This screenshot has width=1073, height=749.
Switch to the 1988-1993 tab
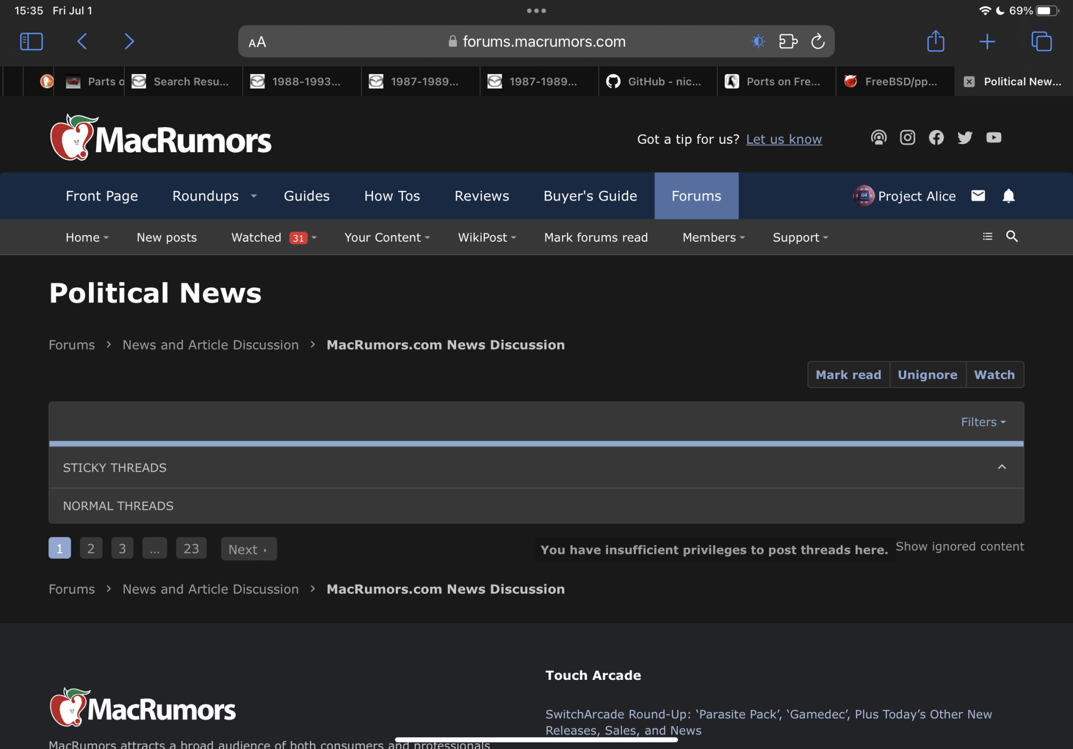(x=302, y=81)
